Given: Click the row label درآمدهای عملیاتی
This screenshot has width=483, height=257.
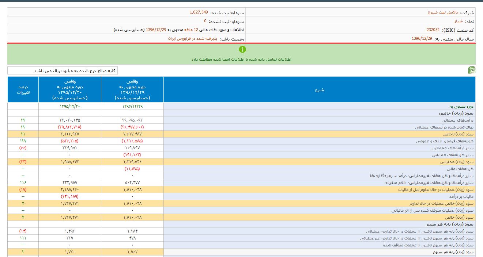Looking at the screenshot, I should pyautogui.click(x=457, y=120).
